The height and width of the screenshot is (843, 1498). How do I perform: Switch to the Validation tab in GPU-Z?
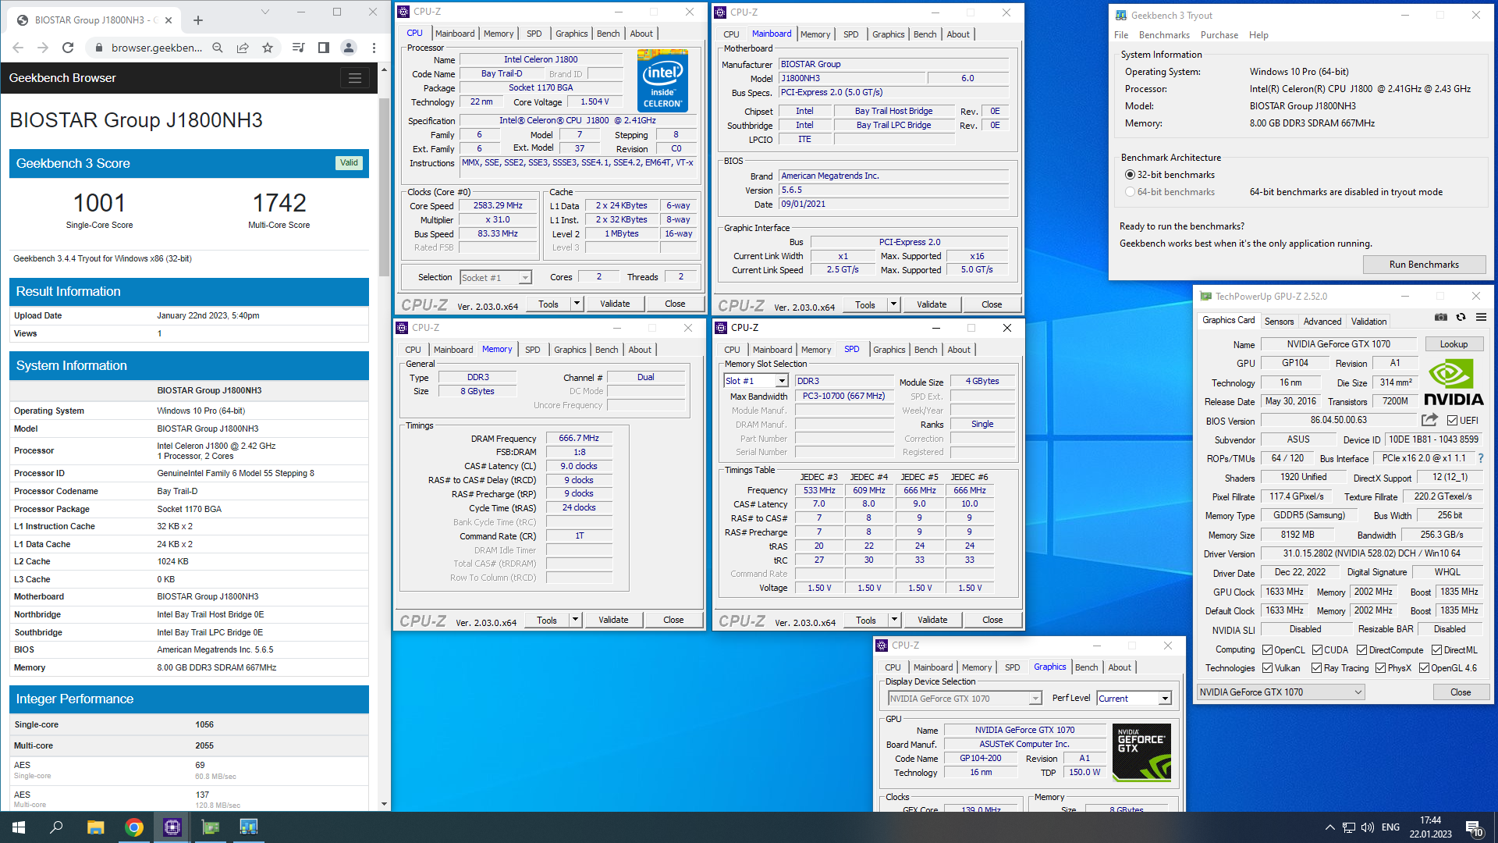pos(1368,322)
